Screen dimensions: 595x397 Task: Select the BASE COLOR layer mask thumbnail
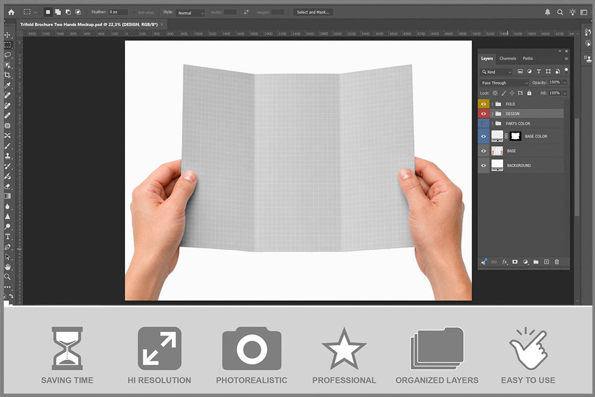pyautogui.click(x=516, y=136)
